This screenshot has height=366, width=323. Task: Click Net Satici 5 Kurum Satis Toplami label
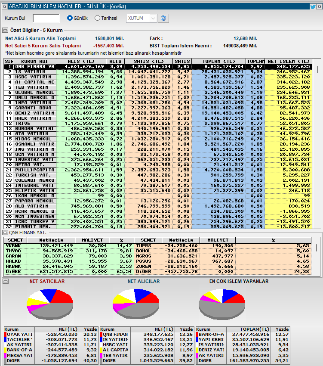pyautogui.click(x=43, y=46)
